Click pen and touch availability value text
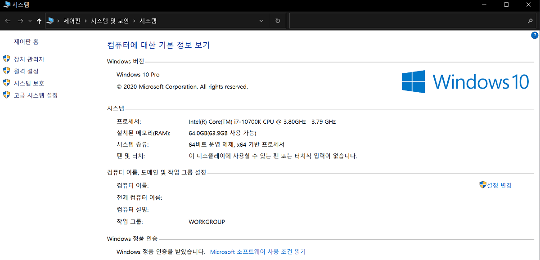 pos(273,157)
